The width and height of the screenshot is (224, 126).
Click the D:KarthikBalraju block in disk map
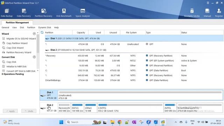point(200,108)
